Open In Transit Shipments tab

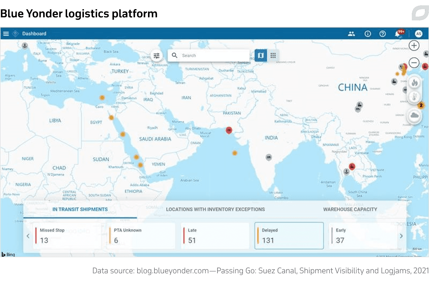[80, 209]
